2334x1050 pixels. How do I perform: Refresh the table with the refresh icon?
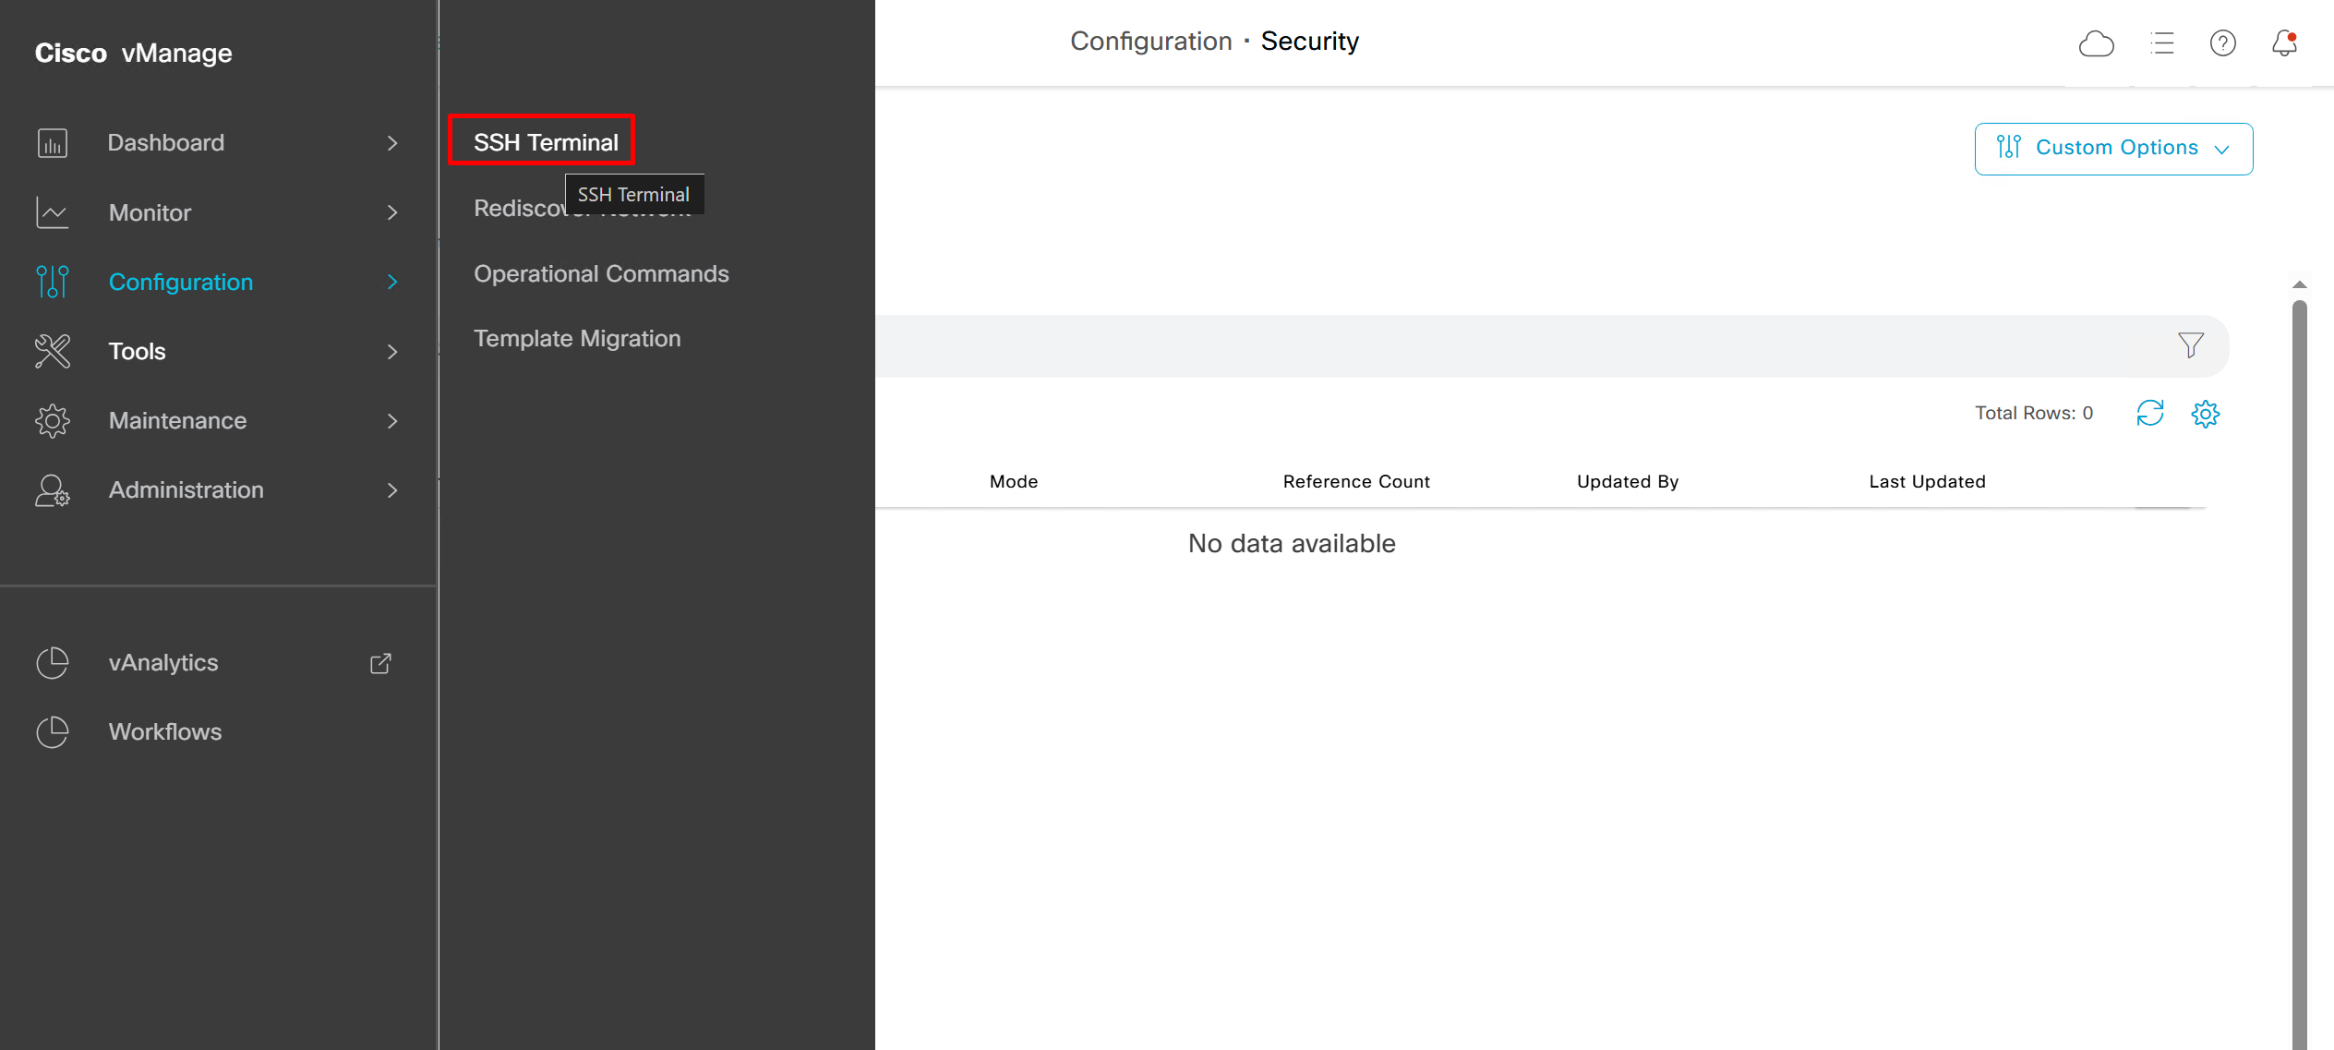coord(2149,413)
